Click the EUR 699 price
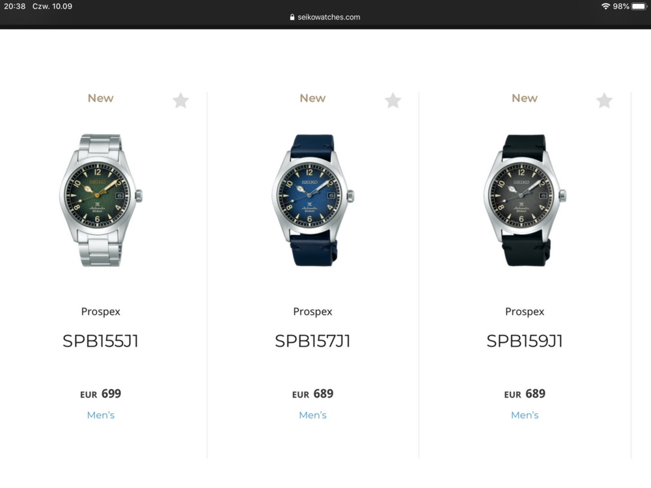The image size is (651, 488). (x=100, y=394)
